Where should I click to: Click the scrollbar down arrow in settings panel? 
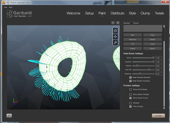pyautogui.click(x=164, y=108)
